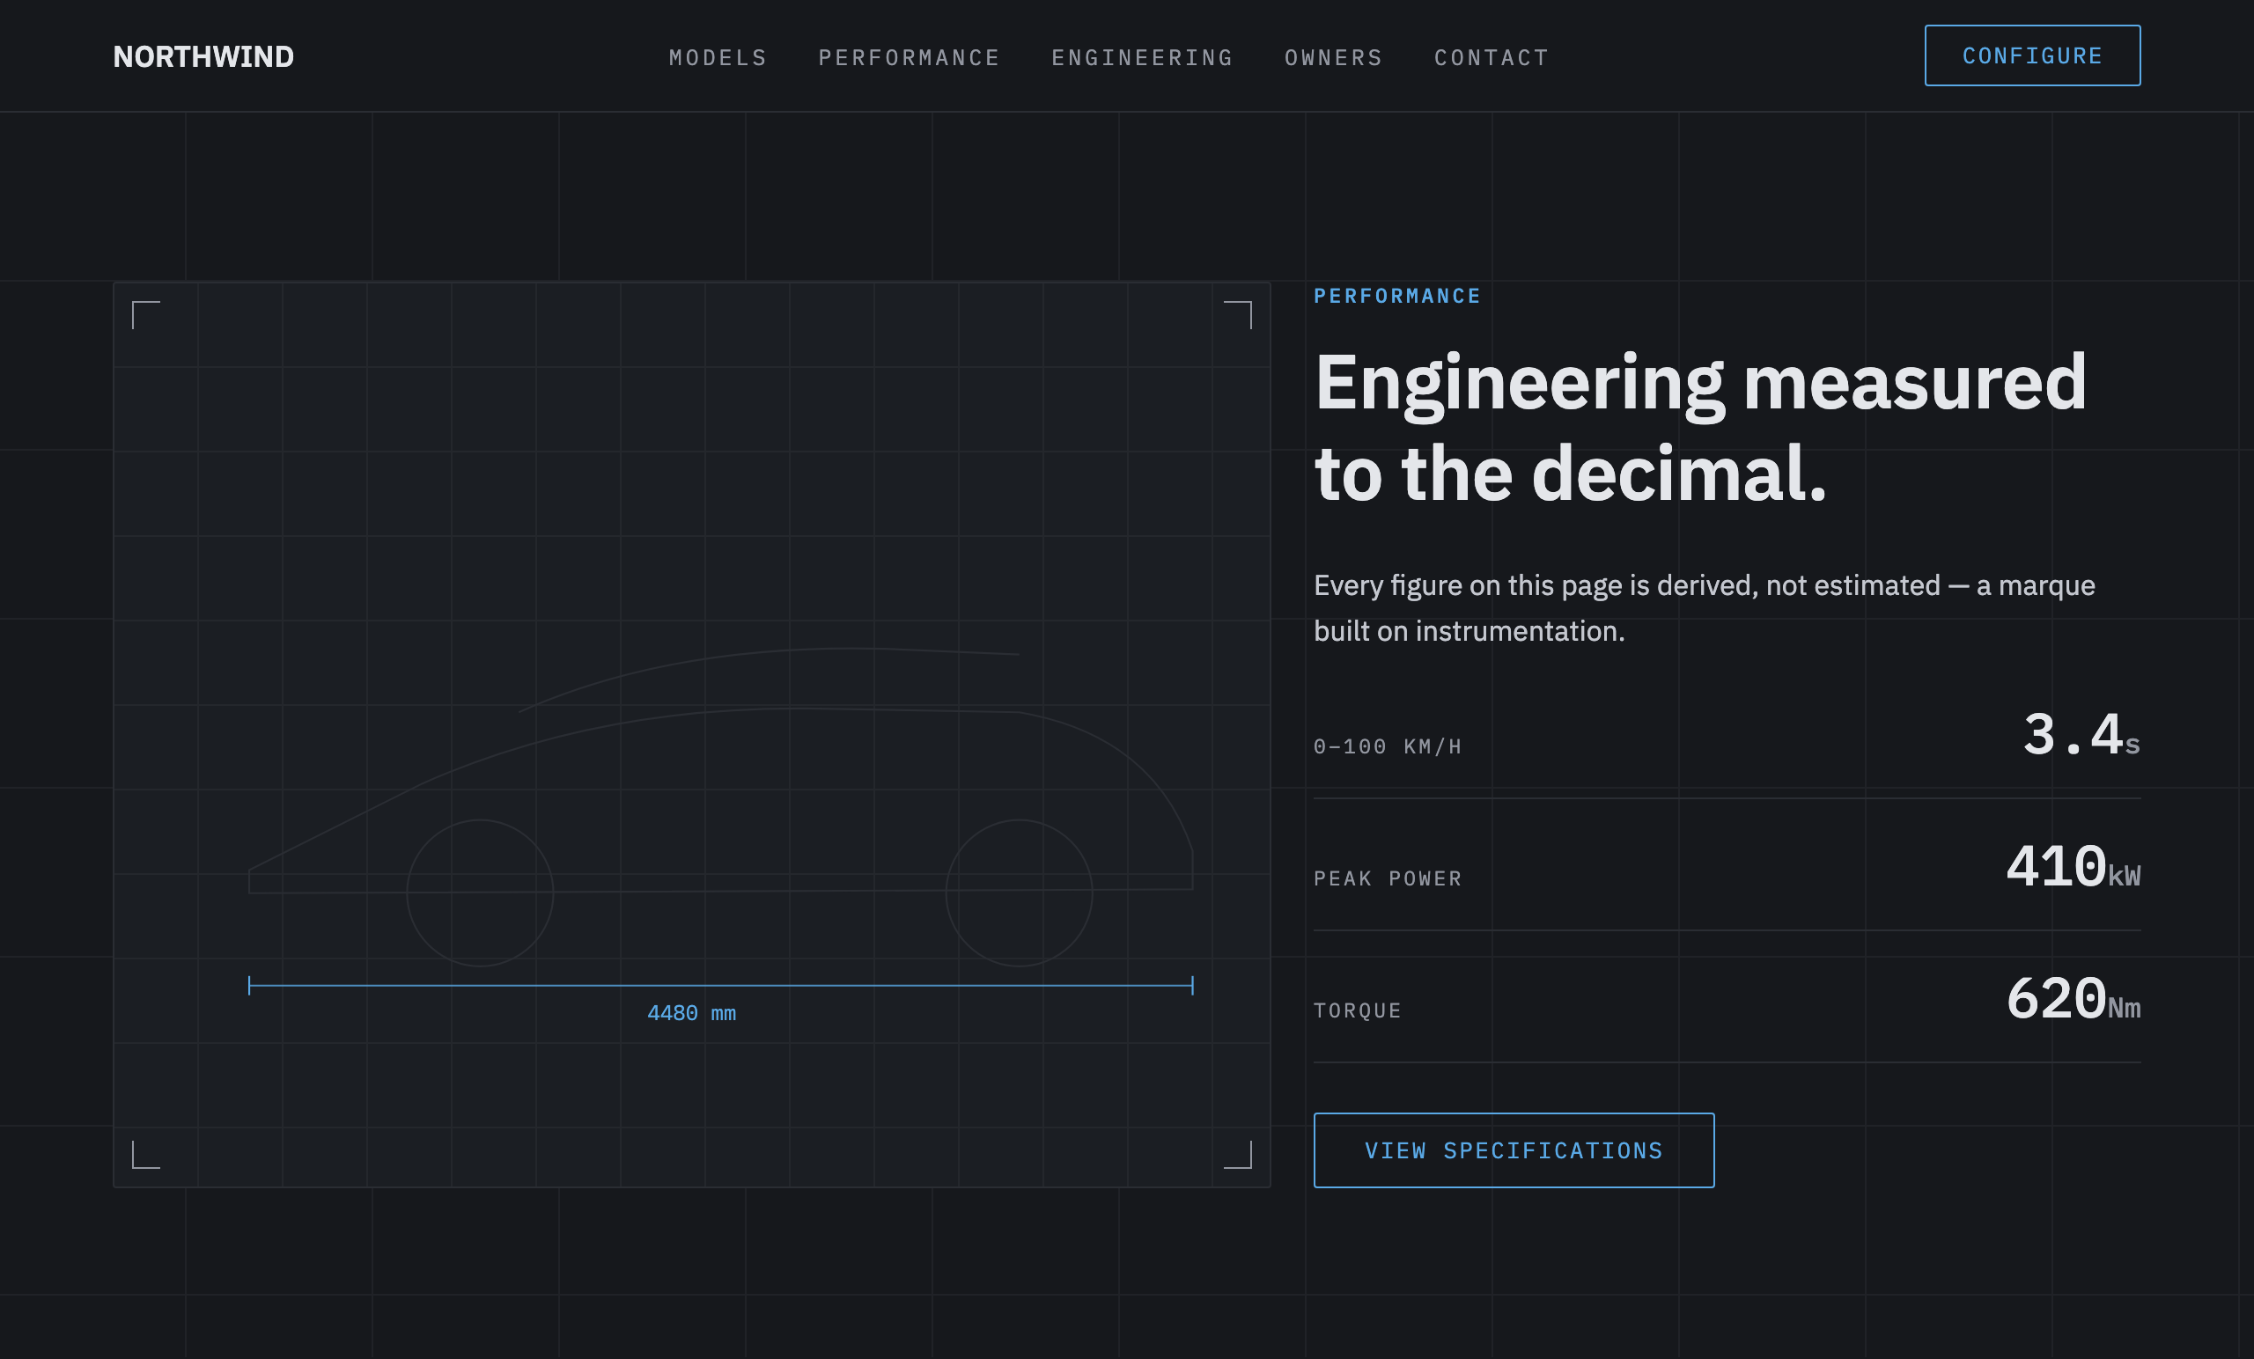Click the NORTHWIND logo
Screen dimensions: 2254x1359
point(203,56)
